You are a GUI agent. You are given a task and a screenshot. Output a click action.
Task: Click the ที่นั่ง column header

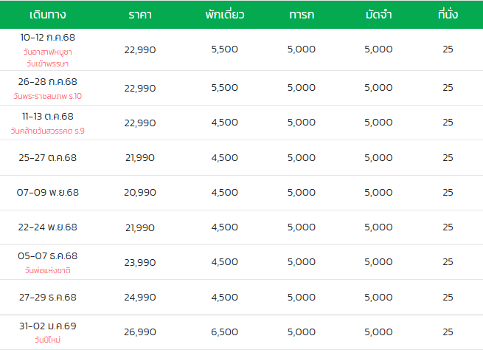click(448, 14)
